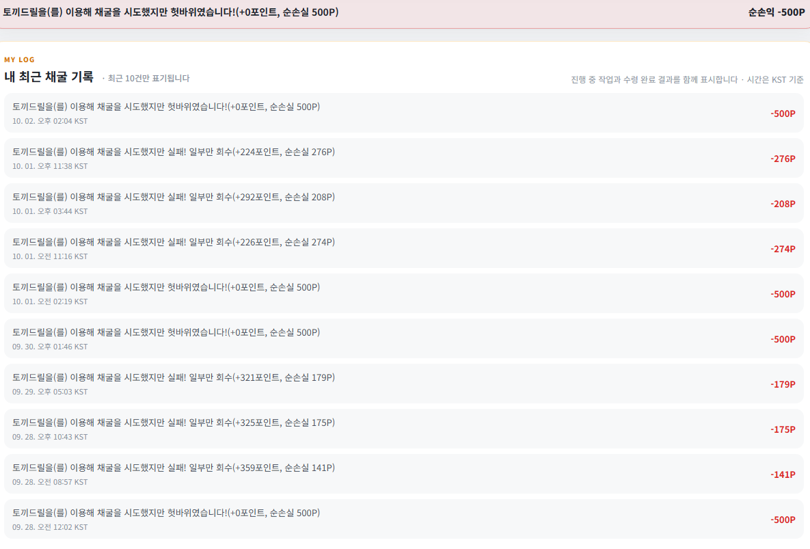
Task: Select the timestamp "10. 02. 오후 02:04 KST"
Action: click(50, 121)
